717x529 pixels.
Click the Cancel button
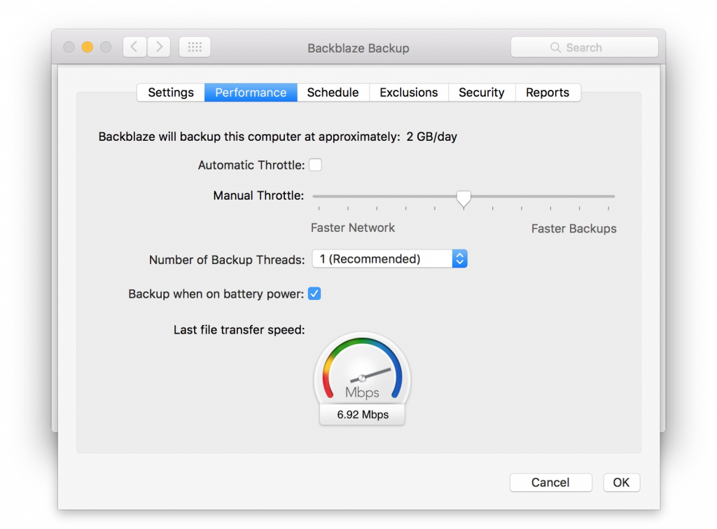coord(550,482)
